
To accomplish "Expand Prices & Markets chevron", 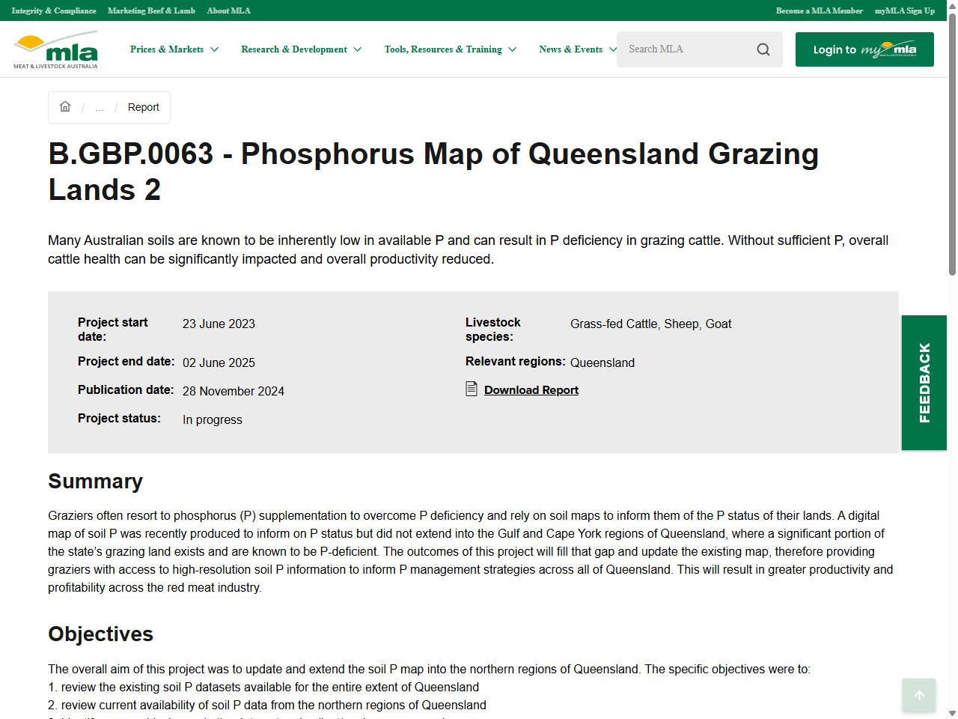I will (215, 49).
